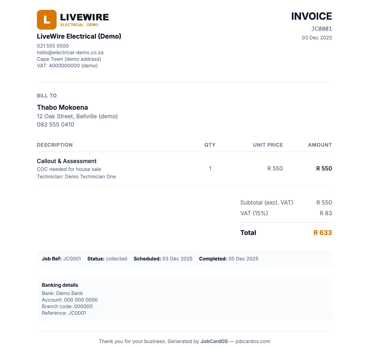Image resolution: width=369 pixels, height=349 pixels.
Task: Open the jobcardos.com footer link
Action: 253,341
